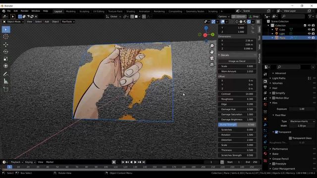
Task: Jump to timeline end
Action: [x=144, y=162]
